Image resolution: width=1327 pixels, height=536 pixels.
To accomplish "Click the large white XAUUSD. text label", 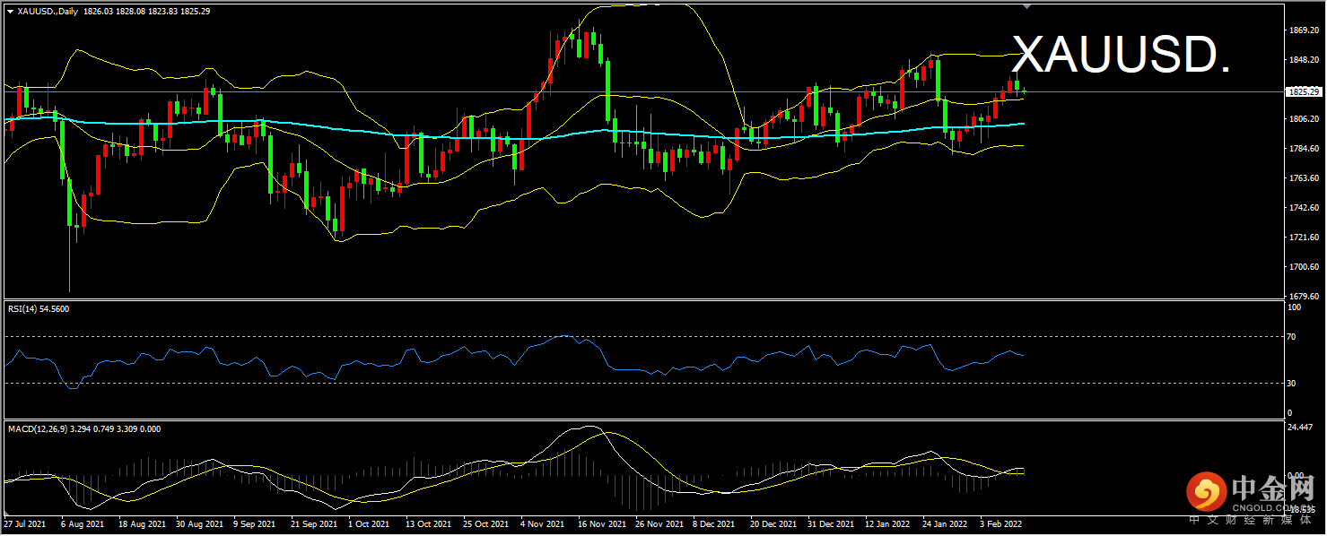I will click(x=1122, y=56).
